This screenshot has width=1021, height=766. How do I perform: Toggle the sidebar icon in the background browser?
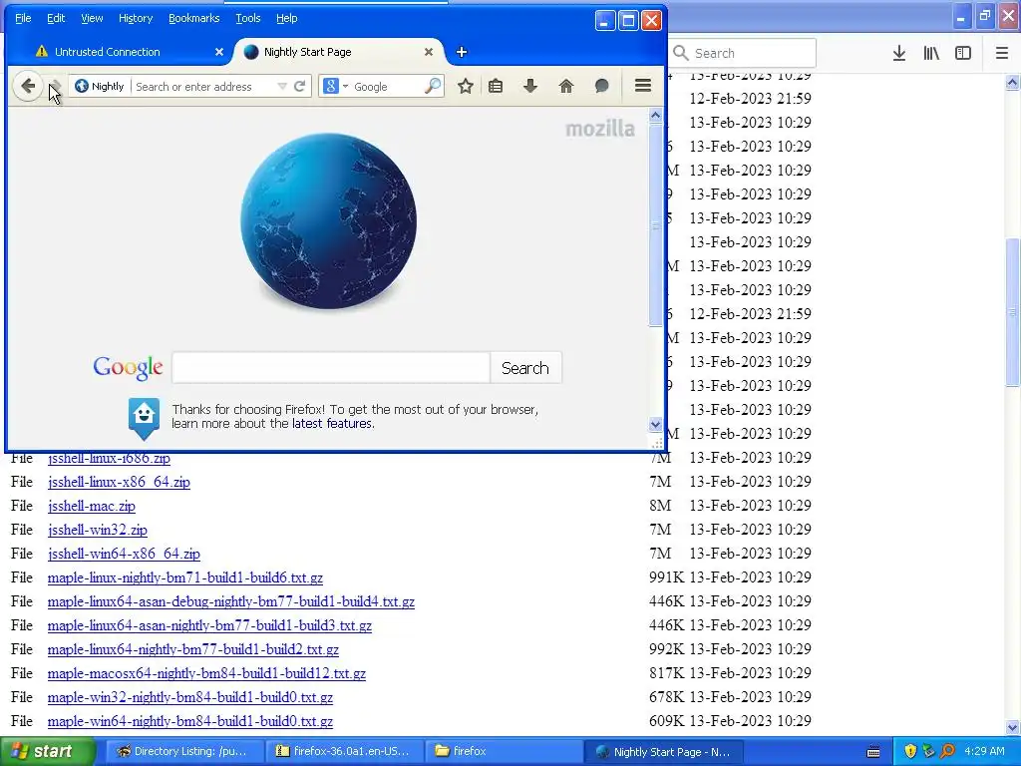pyautogui.click(x=963, y=53)
